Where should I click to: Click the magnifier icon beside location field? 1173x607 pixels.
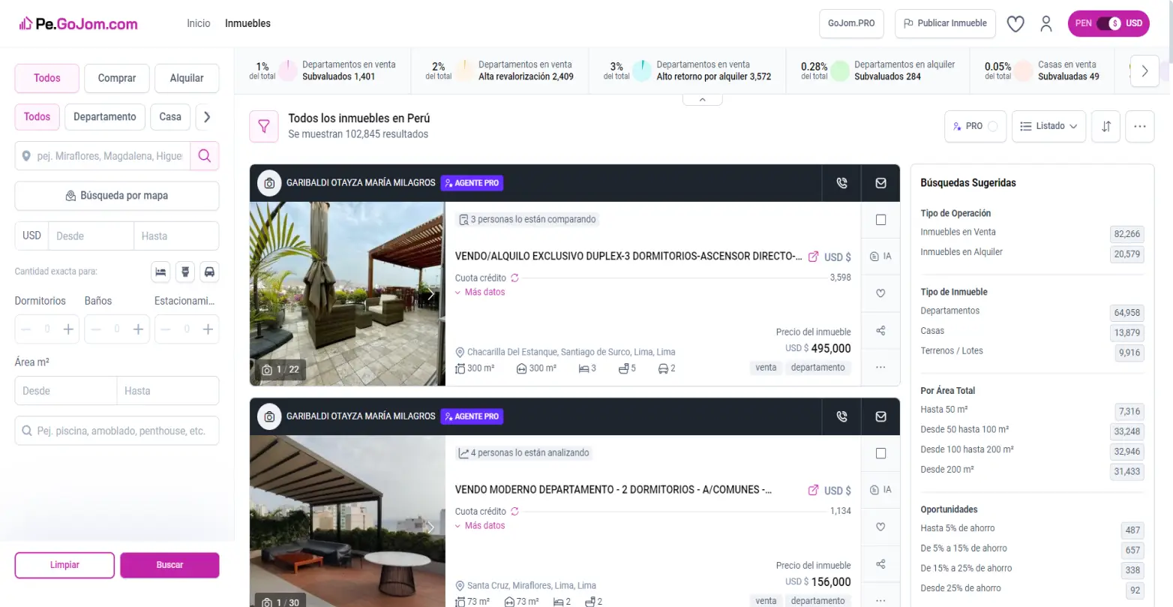click(x=204, y=156)
